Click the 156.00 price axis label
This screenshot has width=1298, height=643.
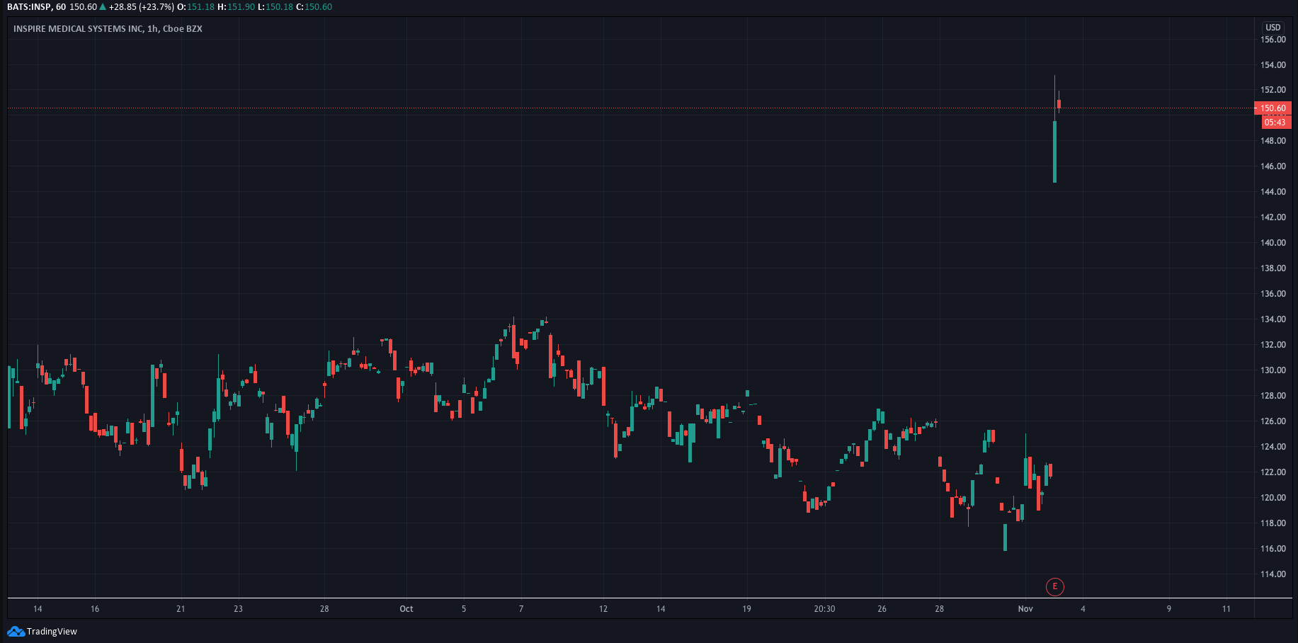tap(1273, 40)
